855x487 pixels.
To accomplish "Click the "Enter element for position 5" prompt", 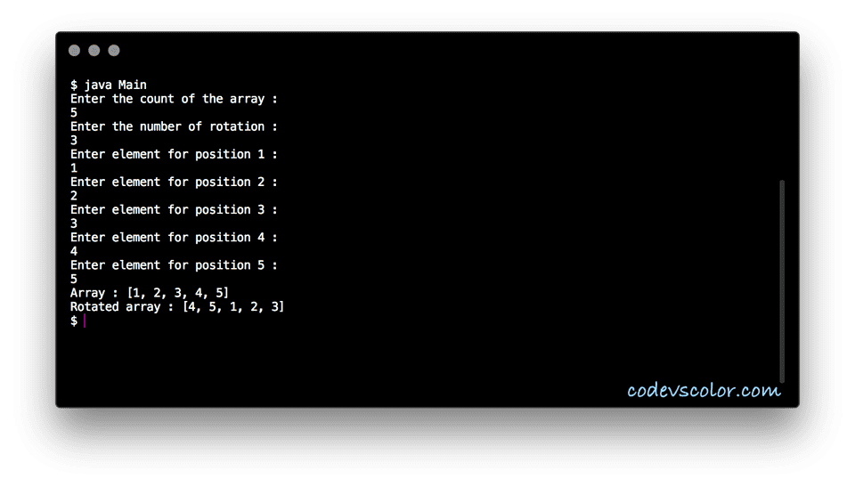I will tap(175, 264).
